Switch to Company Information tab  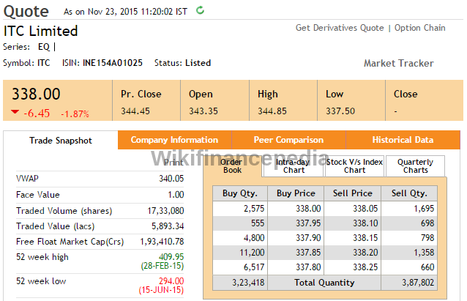pos(174,140)
